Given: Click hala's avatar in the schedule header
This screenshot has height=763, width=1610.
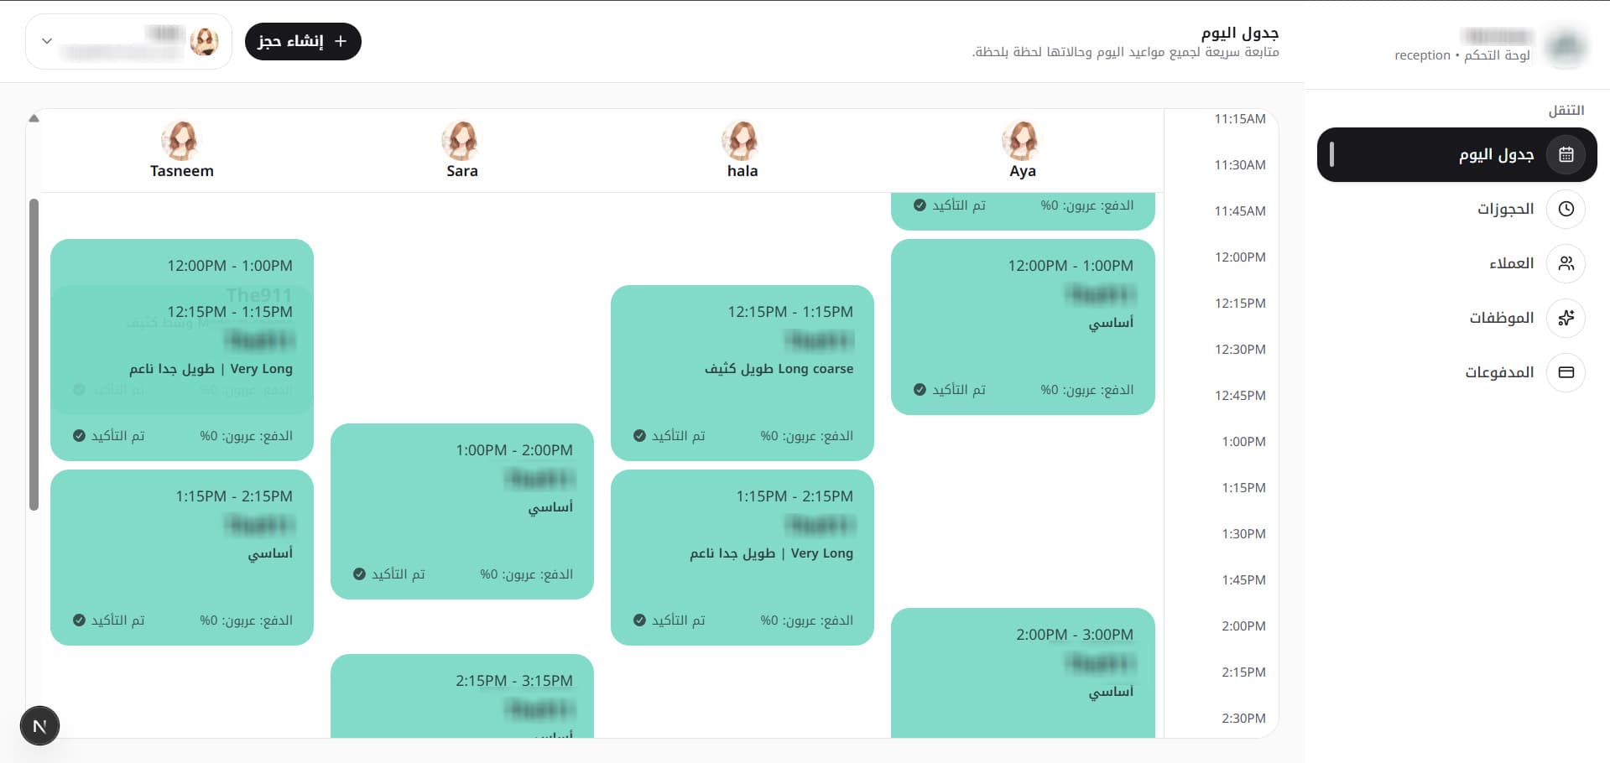Looking at the screenshot, I should click(x=742, y=140).
